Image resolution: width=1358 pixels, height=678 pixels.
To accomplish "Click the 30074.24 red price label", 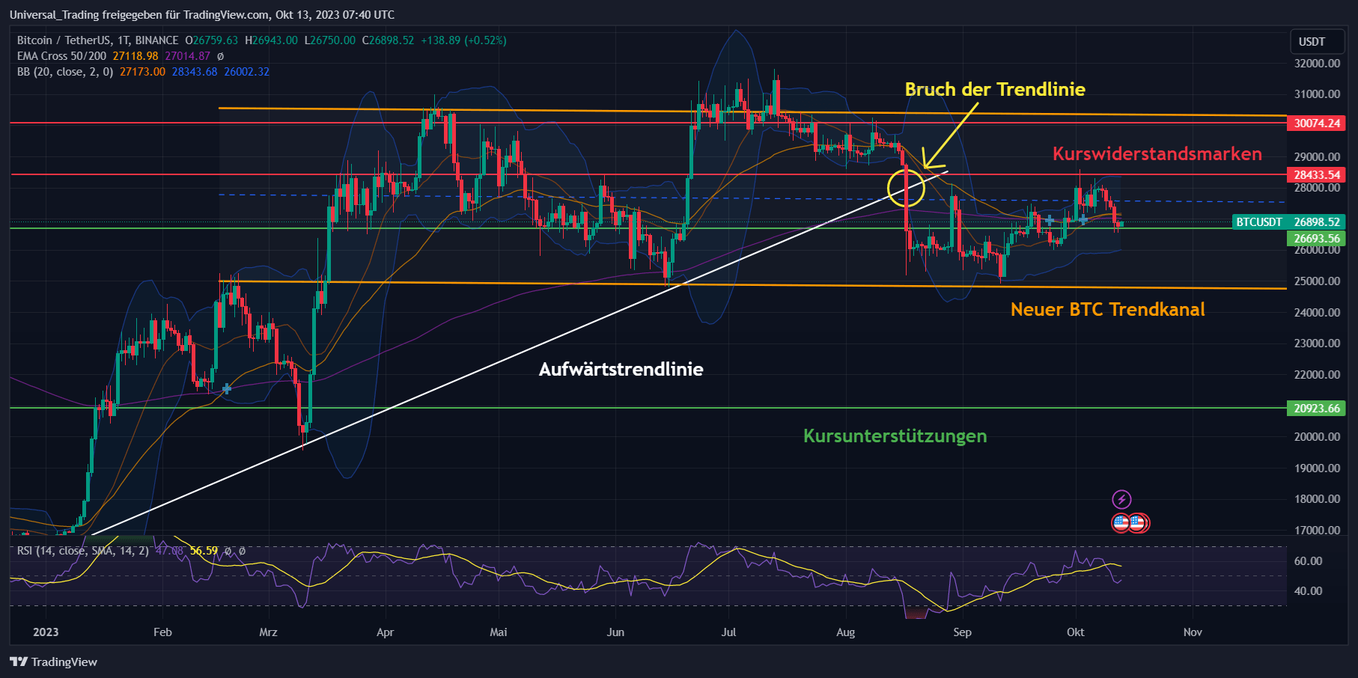I will point(1317,123).
